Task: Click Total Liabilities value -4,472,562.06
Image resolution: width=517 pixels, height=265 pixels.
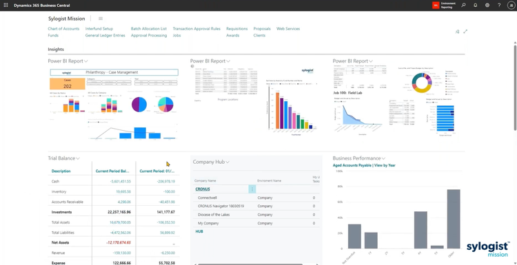Action: pos(119,233)
